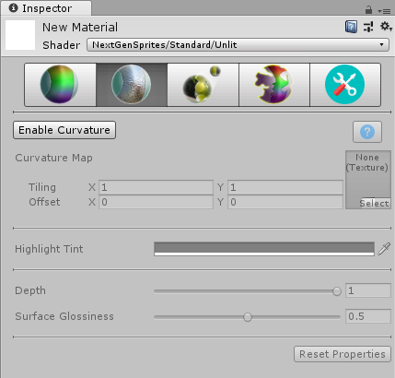Open the reflection sphere tab icon
395x378 pixels.
pos(203,85)
